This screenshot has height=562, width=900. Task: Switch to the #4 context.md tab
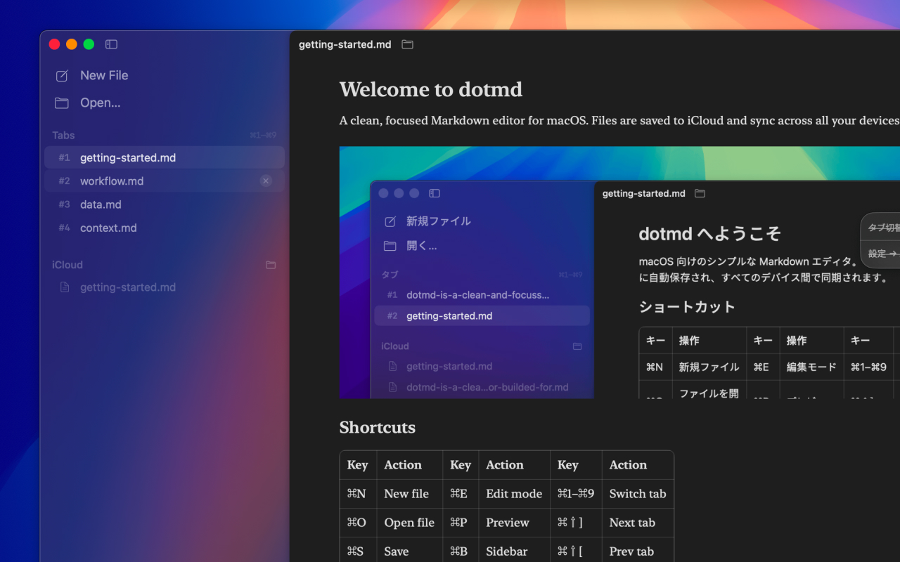(x=165, y=228)
